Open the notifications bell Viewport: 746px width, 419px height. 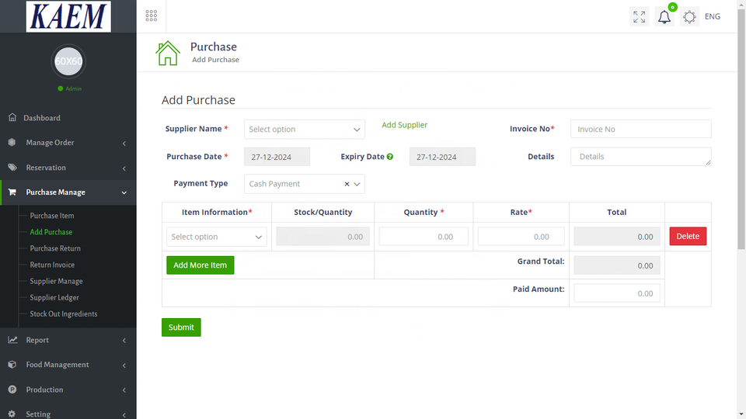pos(664,17)
